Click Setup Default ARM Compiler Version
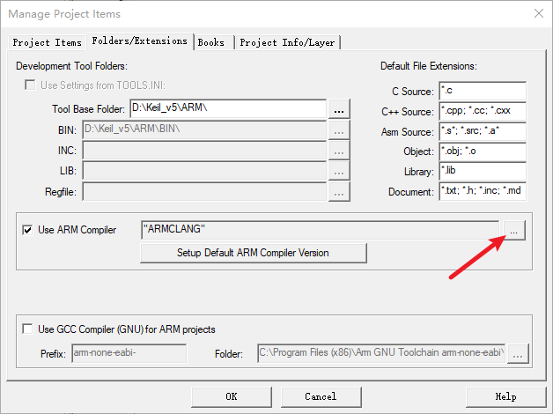 click(x=254, y=253)
